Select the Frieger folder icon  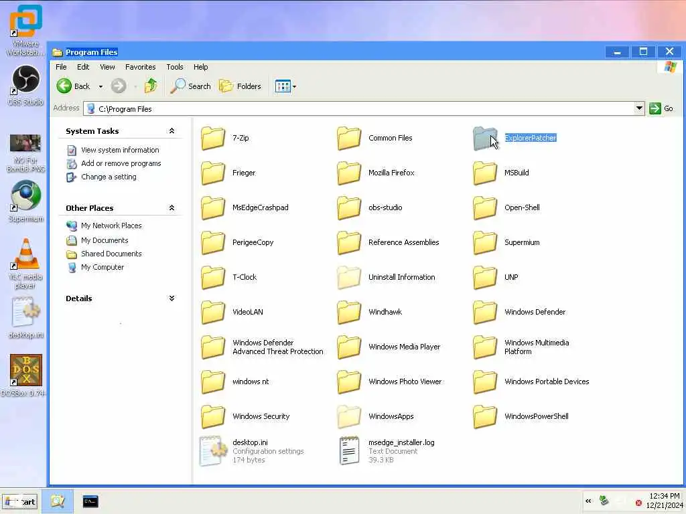[x=213, y=173]
